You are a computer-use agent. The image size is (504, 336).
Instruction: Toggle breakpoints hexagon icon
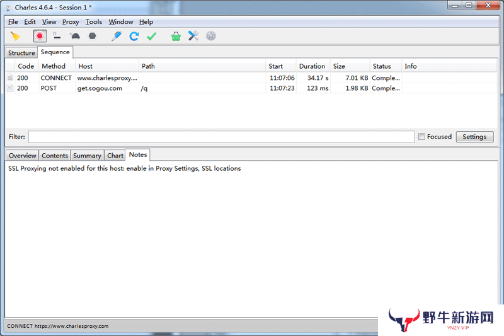(x=92, y=36)
